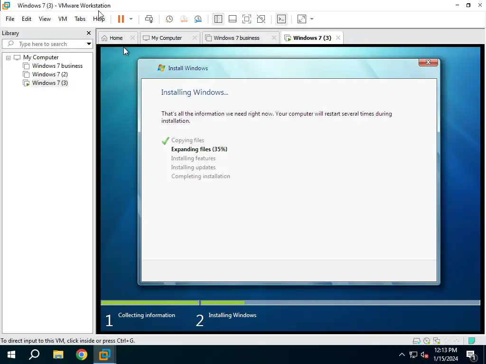Open the File menu
The image size is (486, 364).
point(10,19)
